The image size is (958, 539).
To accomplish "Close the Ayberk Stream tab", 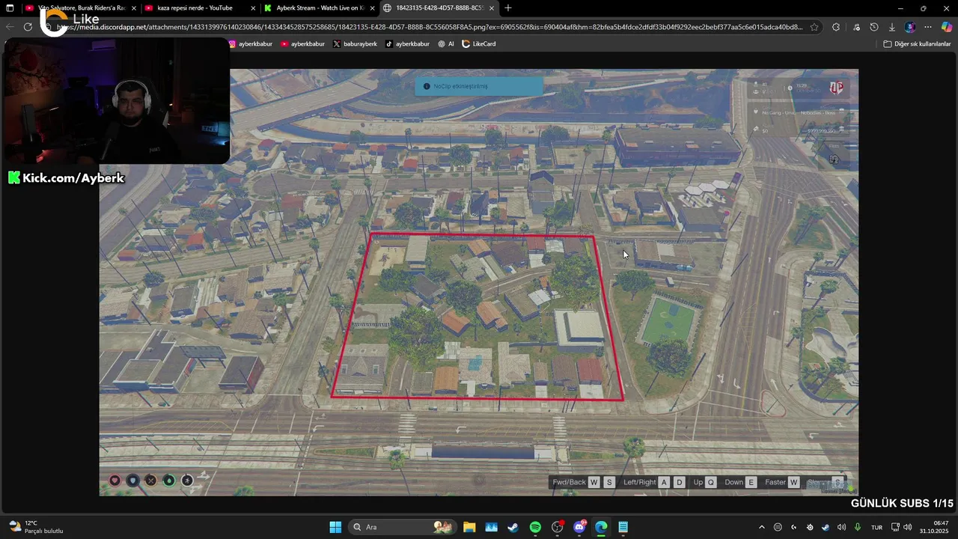I will [372, 8].
